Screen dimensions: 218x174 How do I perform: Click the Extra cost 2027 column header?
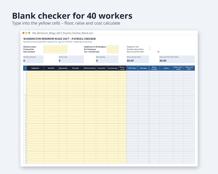pos(189,68)
